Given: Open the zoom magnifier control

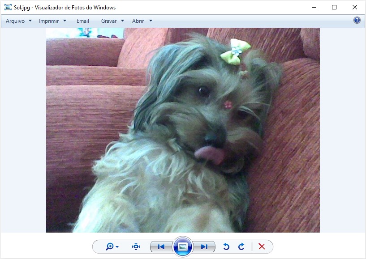Looking at the screenshot, I should pos(112,246).
